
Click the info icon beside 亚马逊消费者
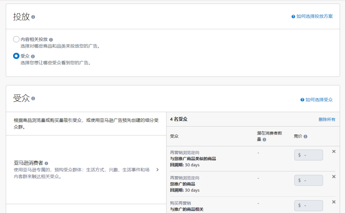click(x=46, y=163)
